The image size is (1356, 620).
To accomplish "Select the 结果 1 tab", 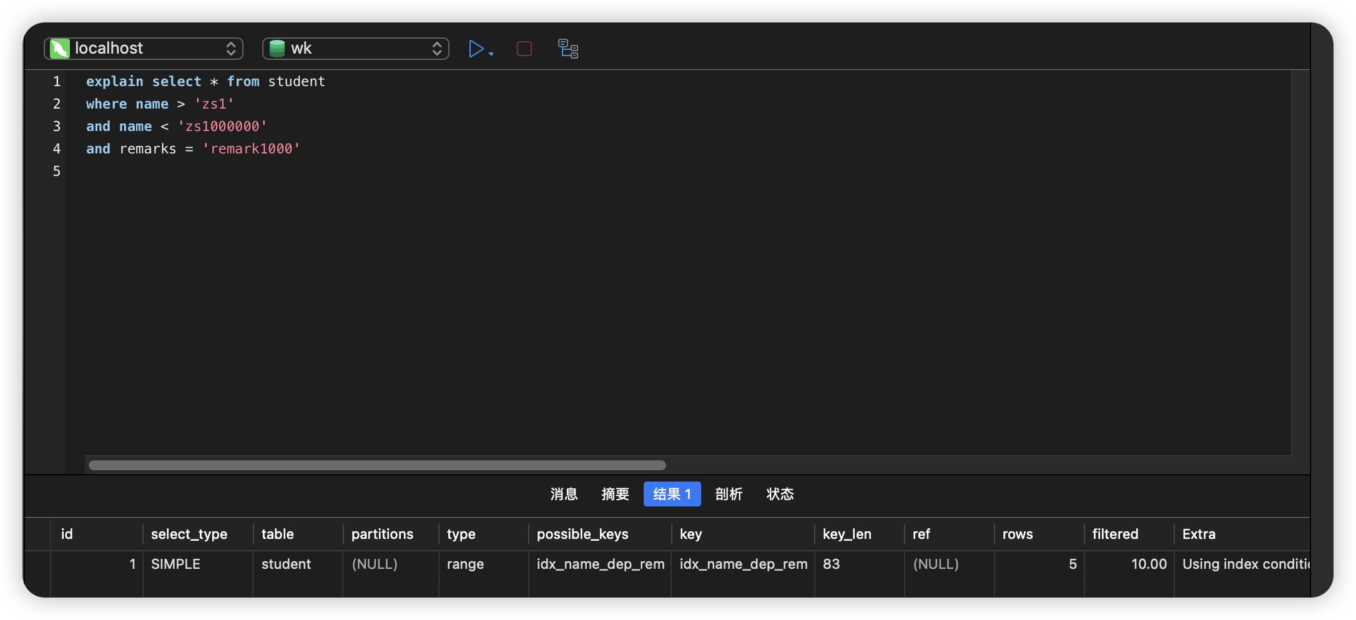I will (x=672, y=494).
